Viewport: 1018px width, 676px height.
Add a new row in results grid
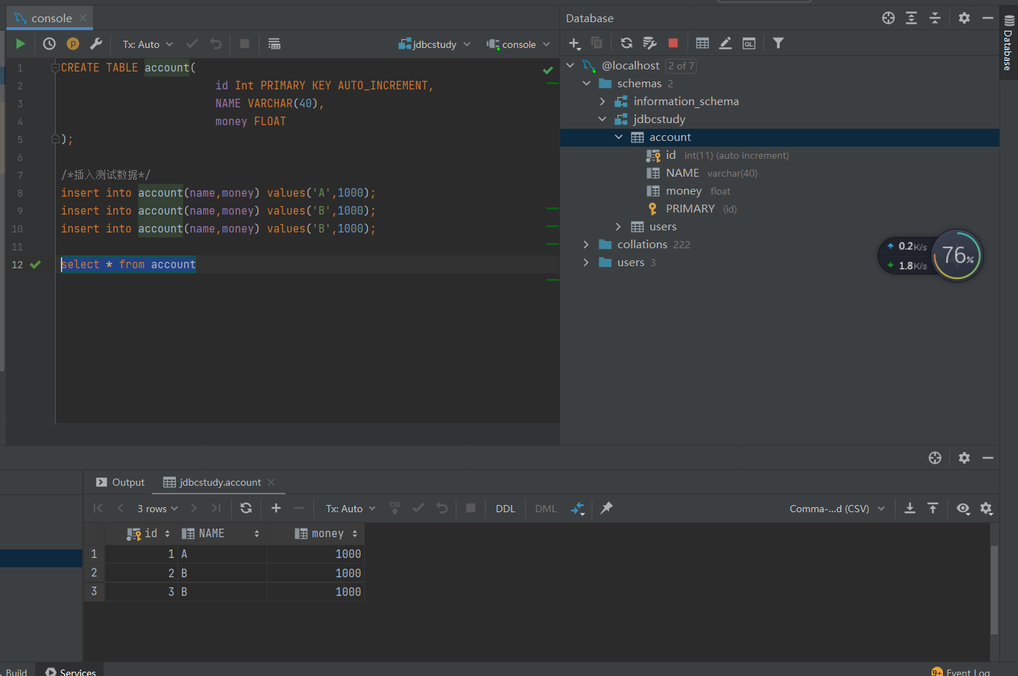click(276, 508)
